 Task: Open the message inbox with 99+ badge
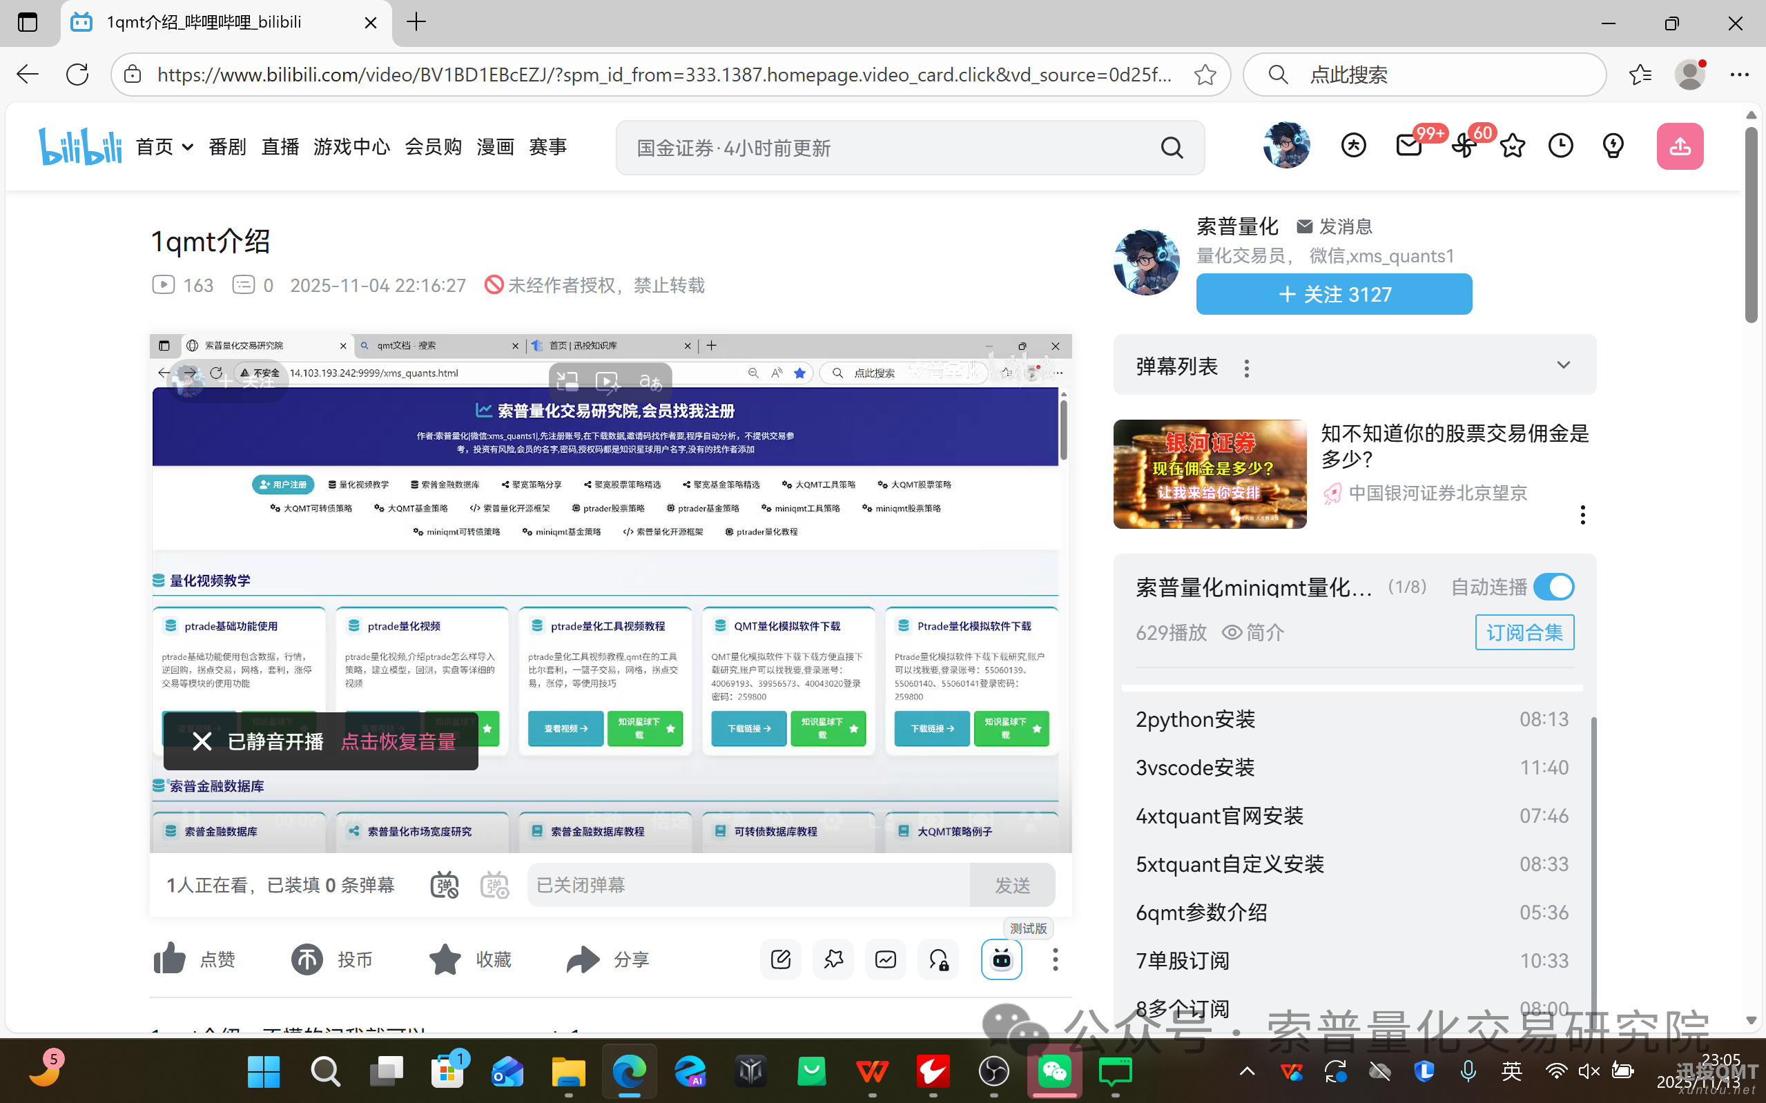tap(1409, 145)
